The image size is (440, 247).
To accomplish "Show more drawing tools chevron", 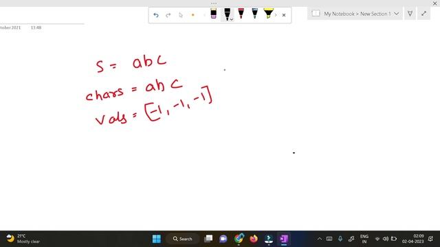I will pyautogui.click(x=276, y=15).
